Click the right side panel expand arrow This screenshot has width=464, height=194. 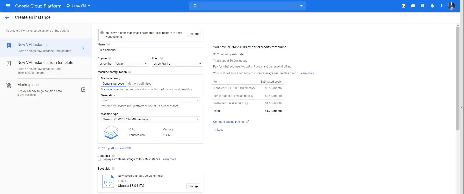tap(461, 107)
